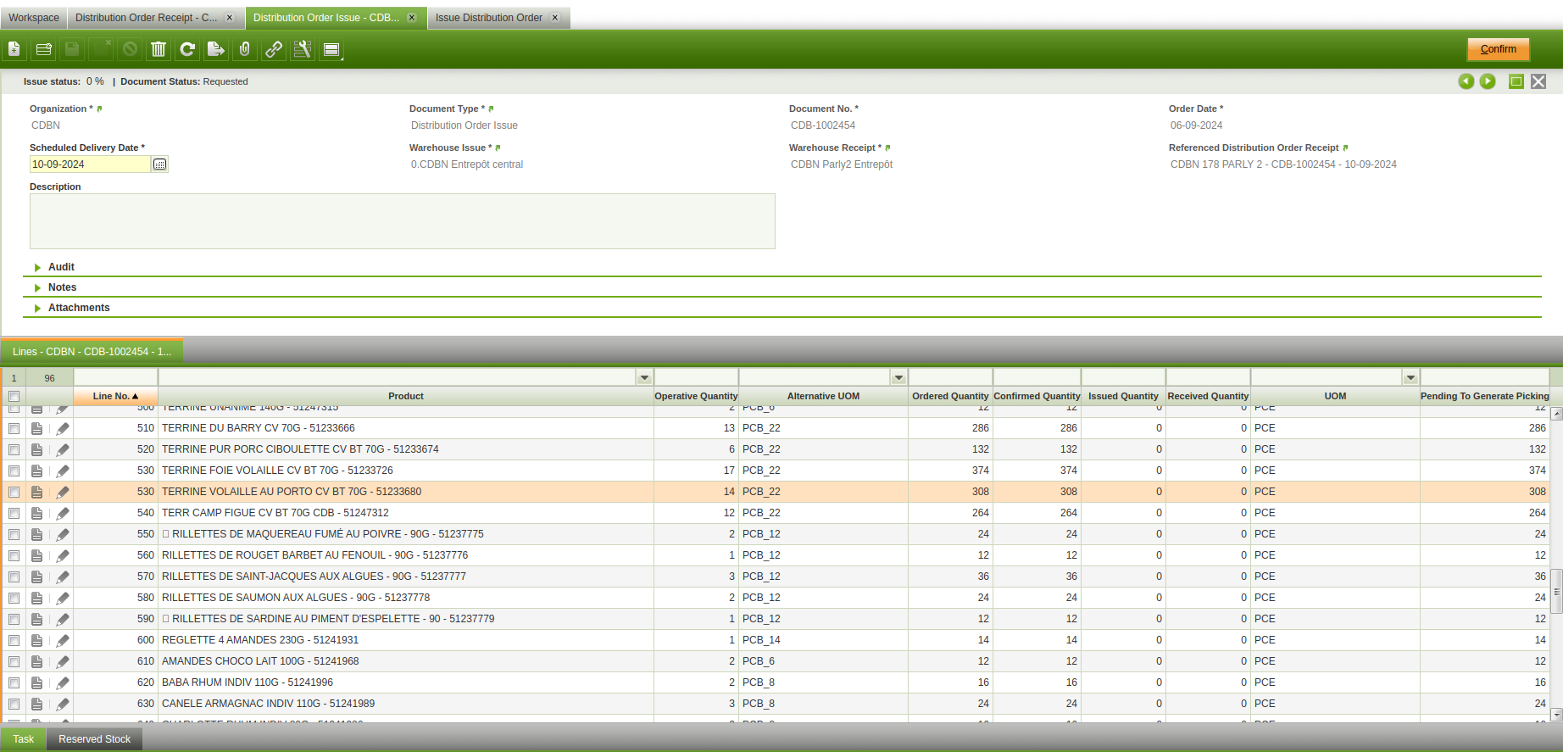Open calendar picker for Scheduled Delivery Date
This screenshot has width=1563, height=752.
(x=159, y=164)
